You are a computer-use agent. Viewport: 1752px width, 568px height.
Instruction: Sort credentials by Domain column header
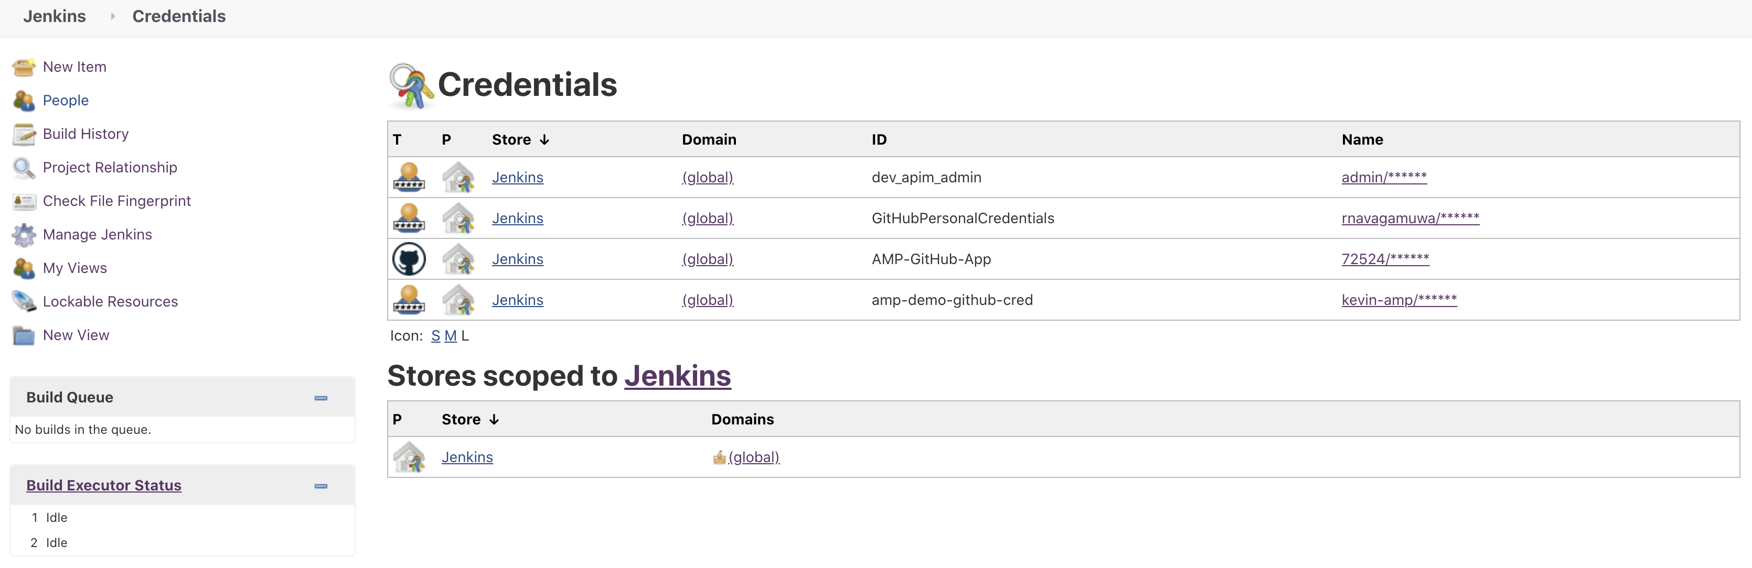[709, 140]
